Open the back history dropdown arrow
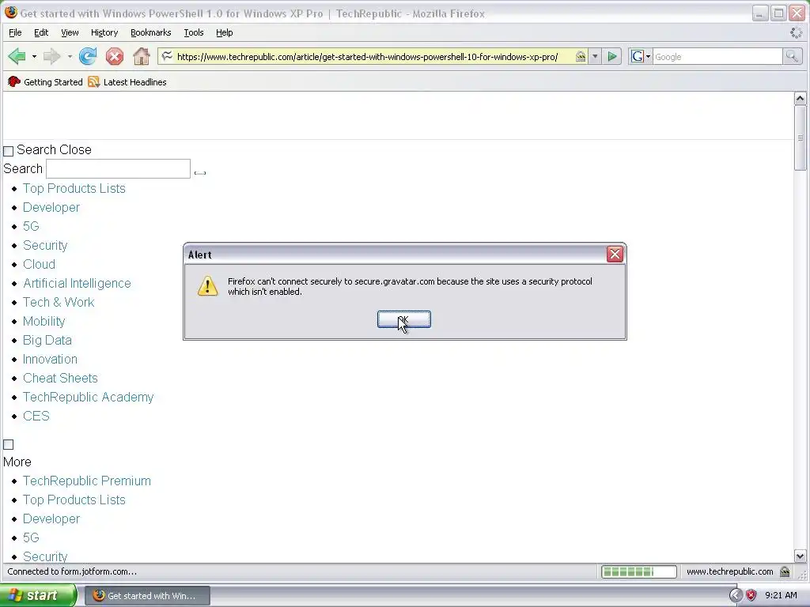Viewport: 810px width, 607px height. [34, 56]
